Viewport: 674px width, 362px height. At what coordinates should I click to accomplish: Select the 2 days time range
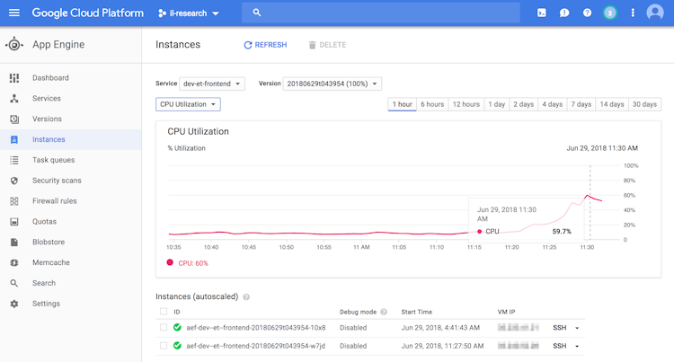(x=523, y=104)
